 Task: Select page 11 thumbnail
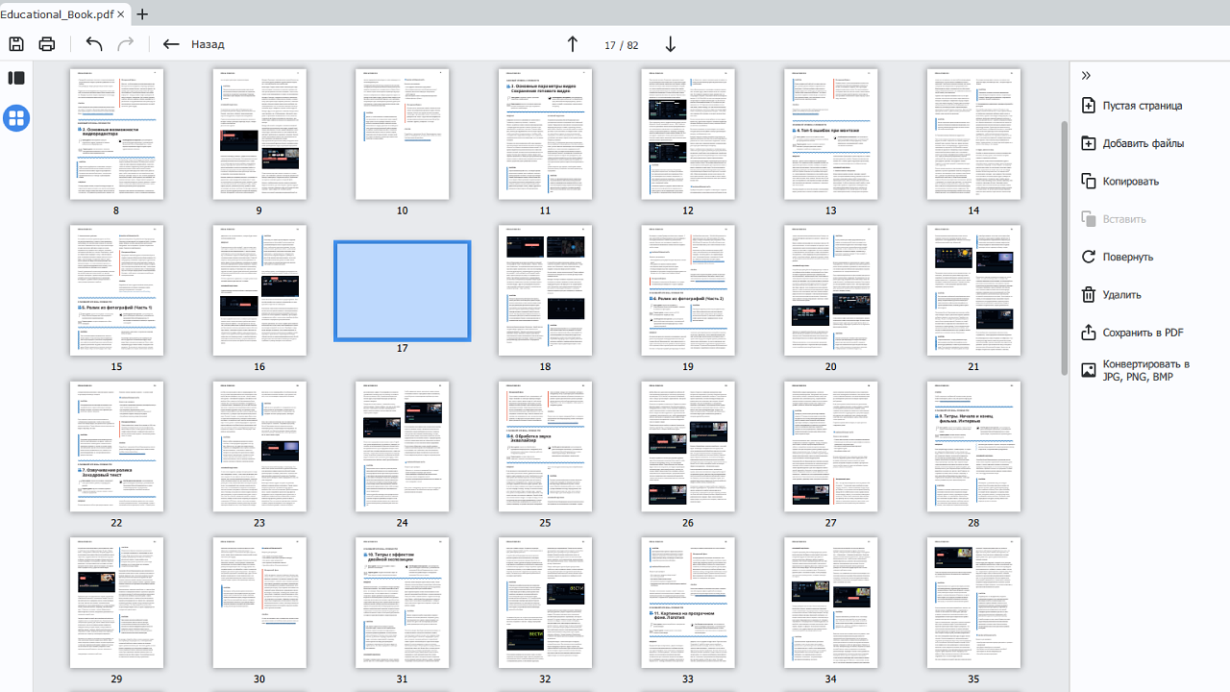click(545, 134)
